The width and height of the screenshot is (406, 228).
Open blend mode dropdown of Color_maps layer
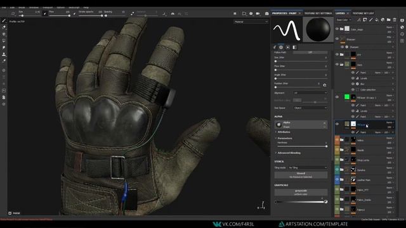390,27
